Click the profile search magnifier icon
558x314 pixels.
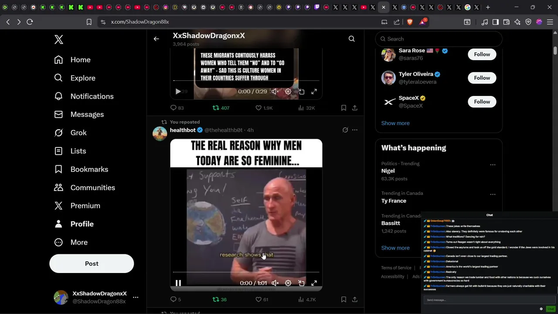coord(351,39)
